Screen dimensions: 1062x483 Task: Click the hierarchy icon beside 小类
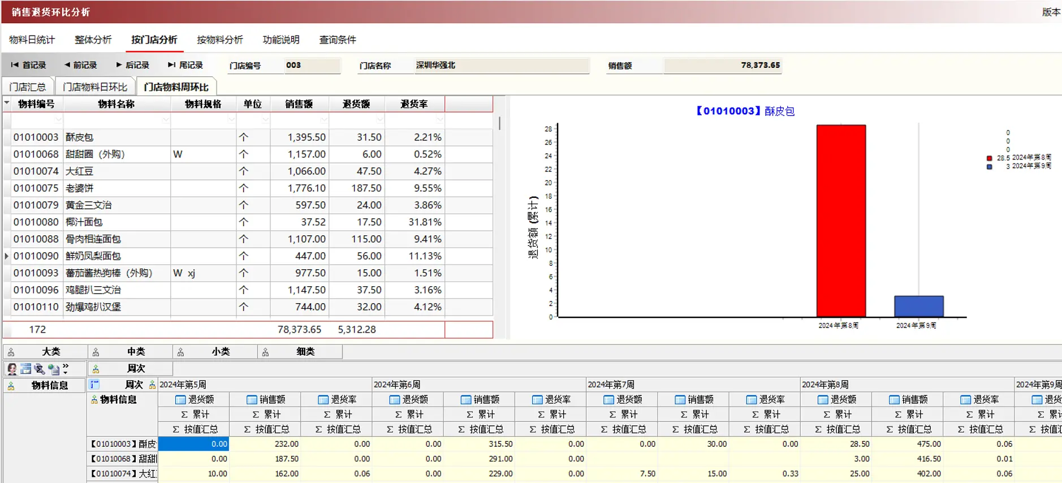tap(181, 352)
